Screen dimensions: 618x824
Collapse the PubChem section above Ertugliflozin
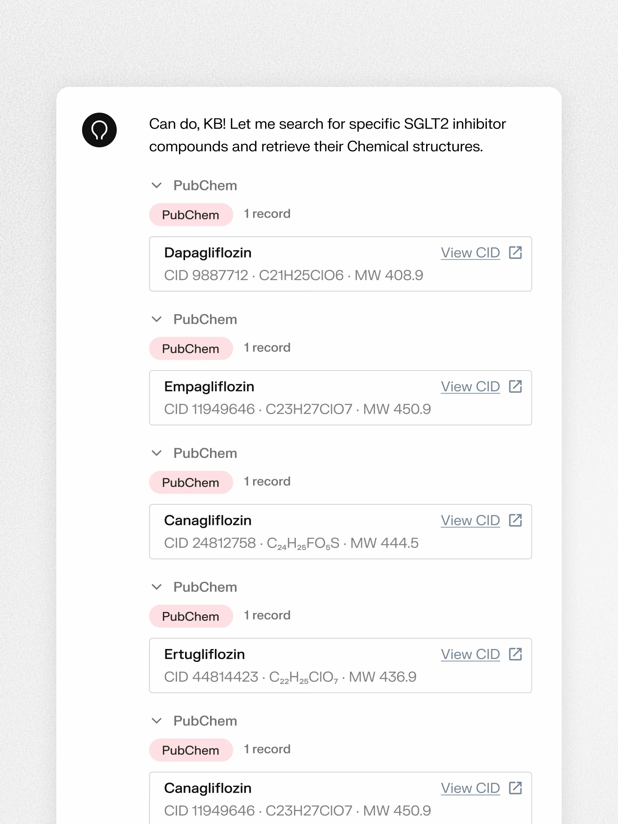click(x=157, y=587)
